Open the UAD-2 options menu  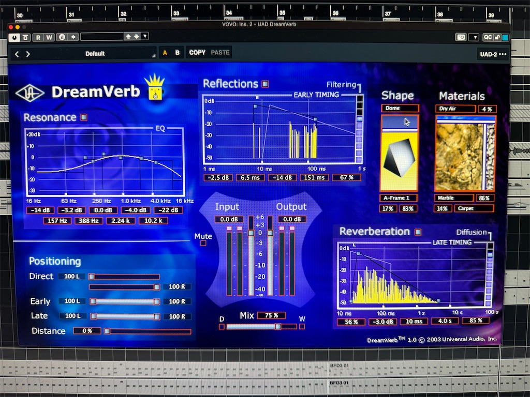(493, 54)
